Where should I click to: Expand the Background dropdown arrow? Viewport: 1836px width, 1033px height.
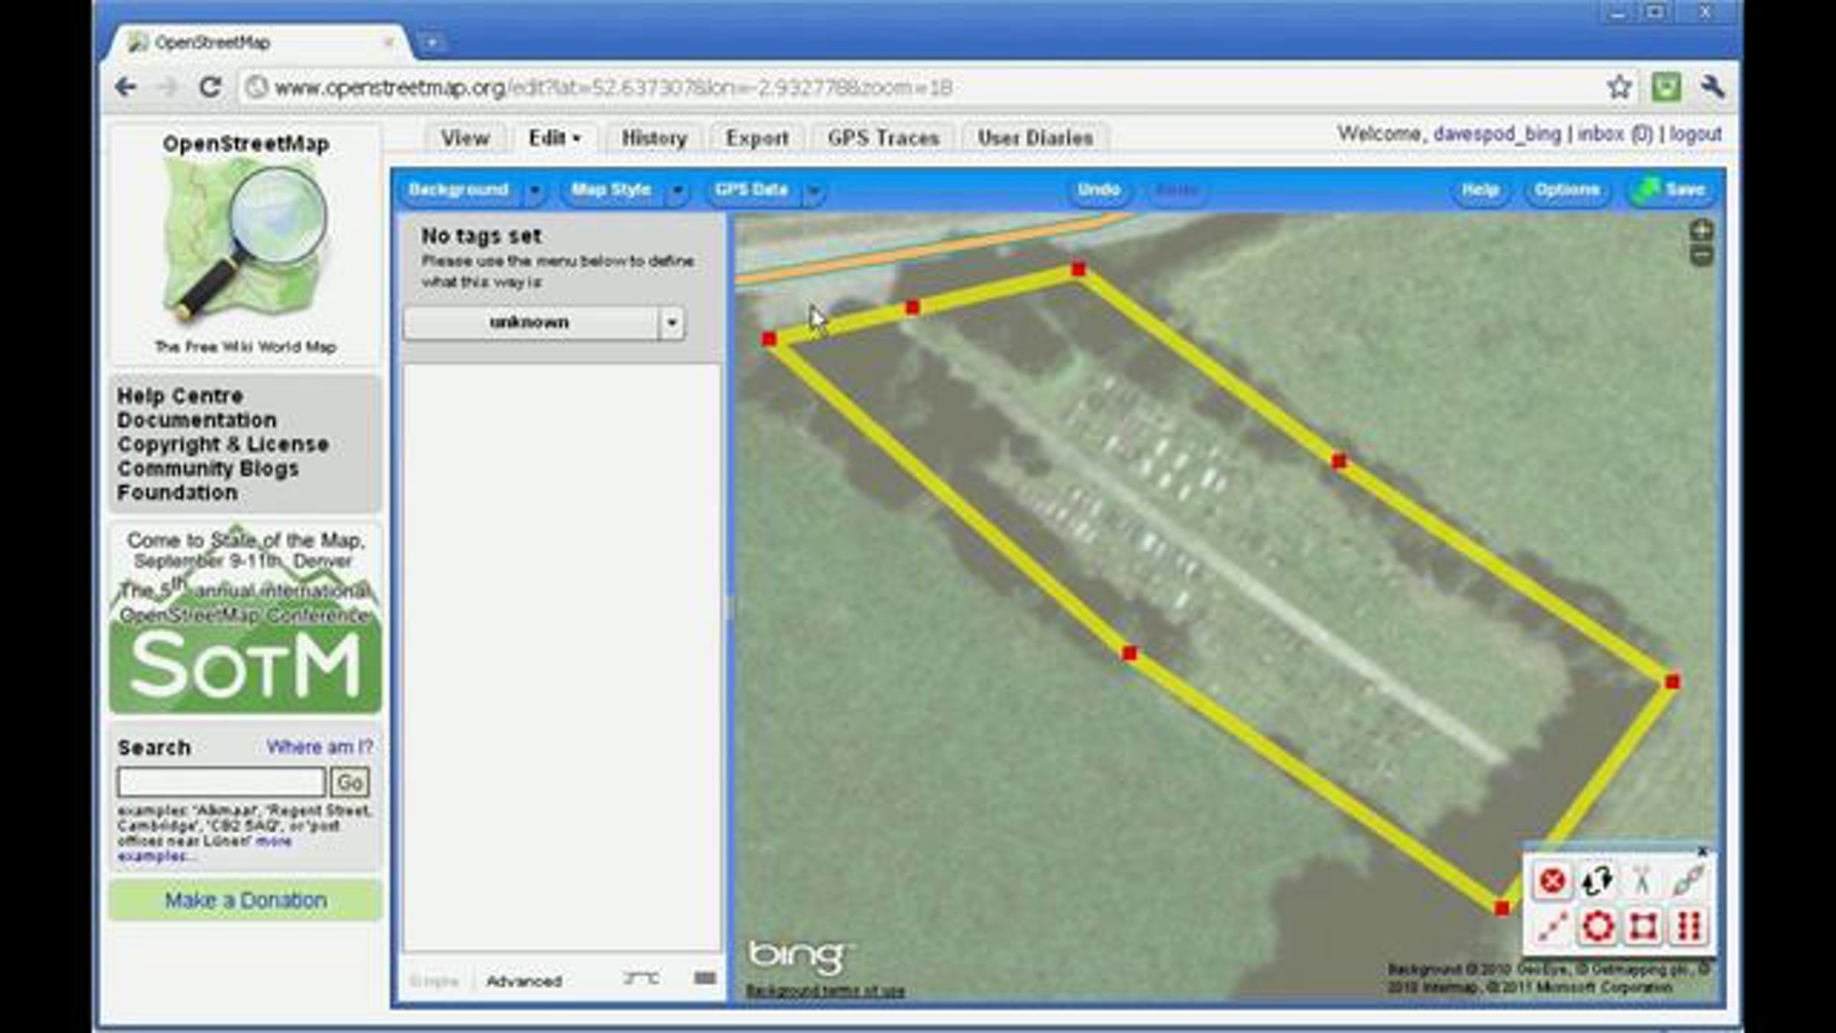pos(535,191)
